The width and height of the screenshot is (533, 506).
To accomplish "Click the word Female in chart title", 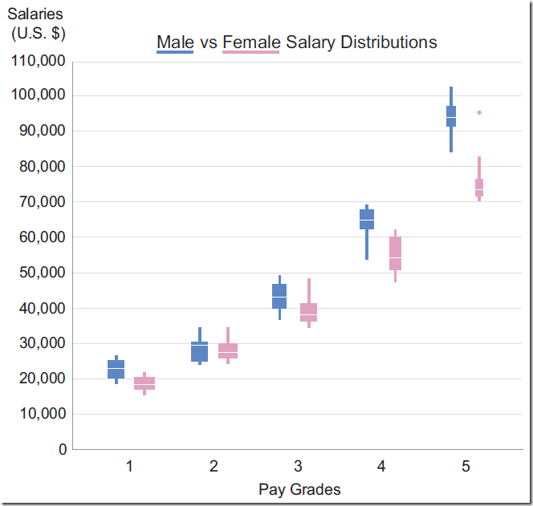I will (251, 42).
